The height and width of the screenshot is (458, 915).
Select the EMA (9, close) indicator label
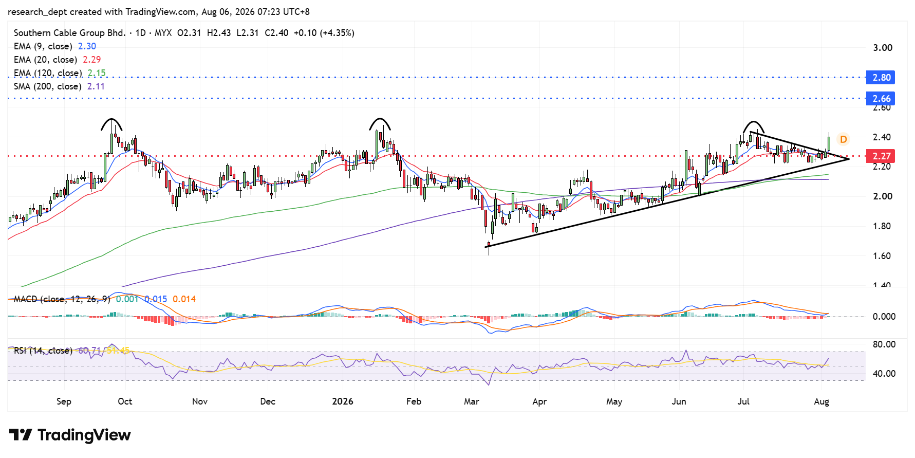(43, 46)
